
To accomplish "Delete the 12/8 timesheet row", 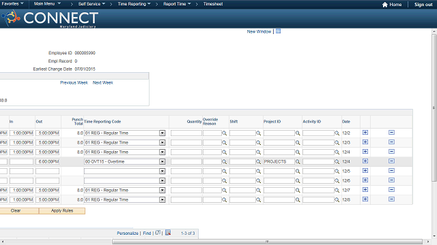I will (x=391, y=199).
